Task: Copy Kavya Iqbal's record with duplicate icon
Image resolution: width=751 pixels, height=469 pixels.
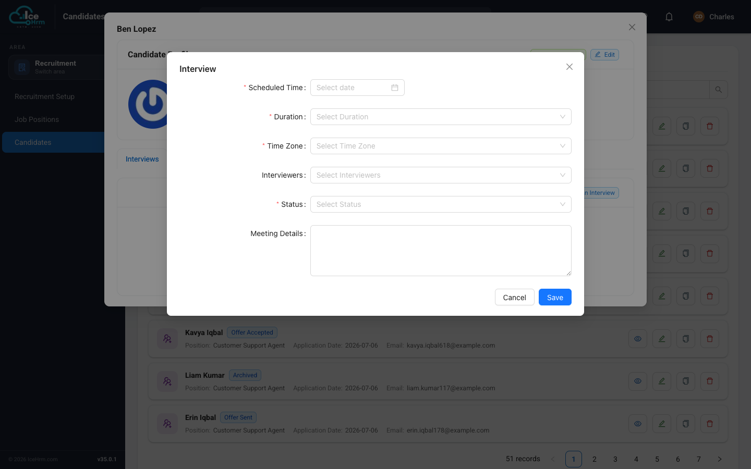Action: (686, 339)
